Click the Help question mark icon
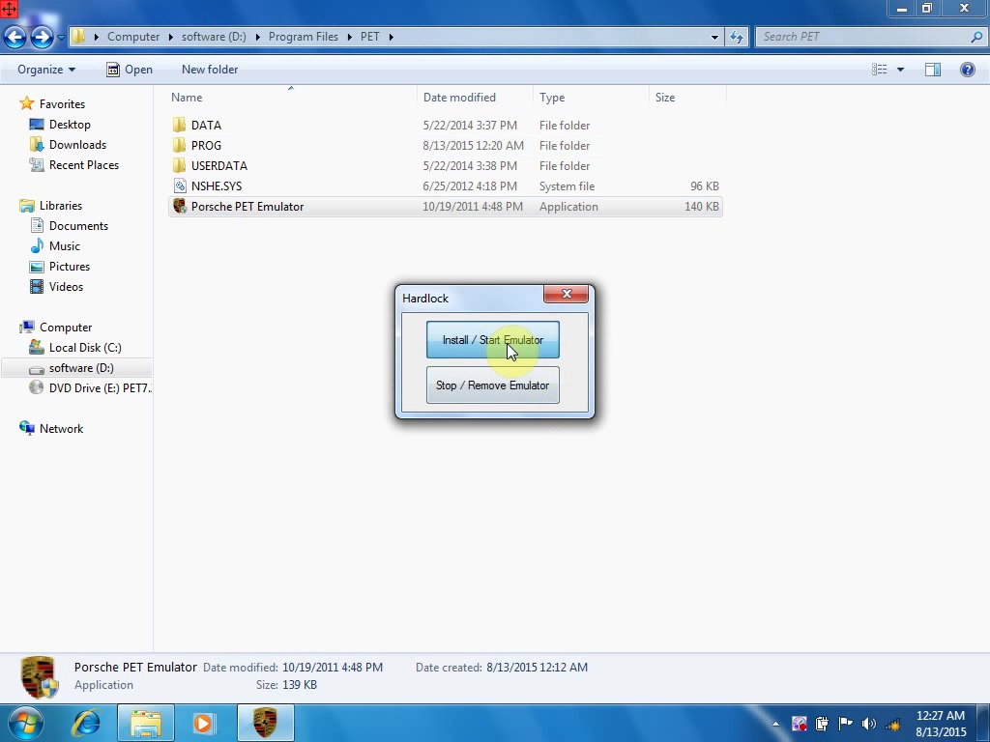This screenshot has height=742, width=990. point(967,70)
